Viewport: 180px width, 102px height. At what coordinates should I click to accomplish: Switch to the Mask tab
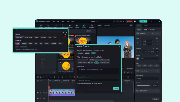click(x=145, y=30)
